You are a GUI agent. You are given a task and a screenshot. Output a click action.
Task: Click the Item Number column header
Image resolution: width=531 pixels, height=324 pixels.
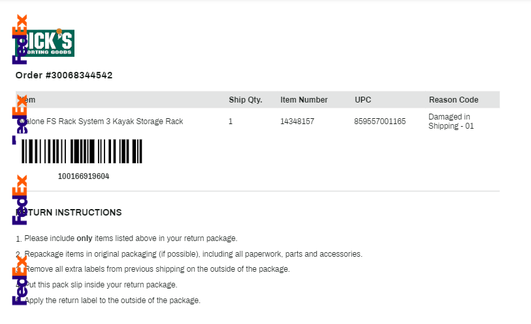(304, 100)
